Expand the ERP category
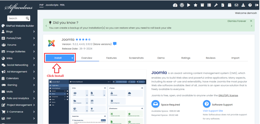Screen dimensions: 260x124 point(19,118)
